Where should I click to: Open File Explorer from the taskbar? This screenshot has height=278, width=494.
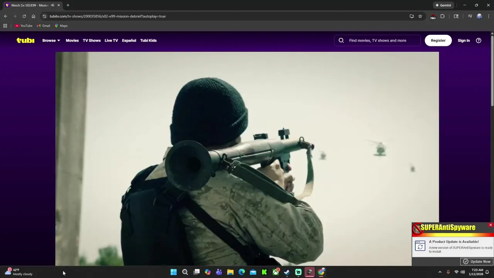pos(230,272)
